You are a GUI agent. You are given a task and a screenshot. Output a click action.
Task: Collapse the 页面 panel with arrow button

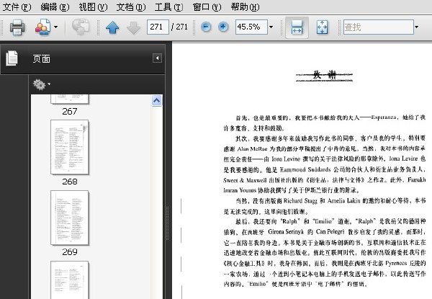(x=157, y=58)
